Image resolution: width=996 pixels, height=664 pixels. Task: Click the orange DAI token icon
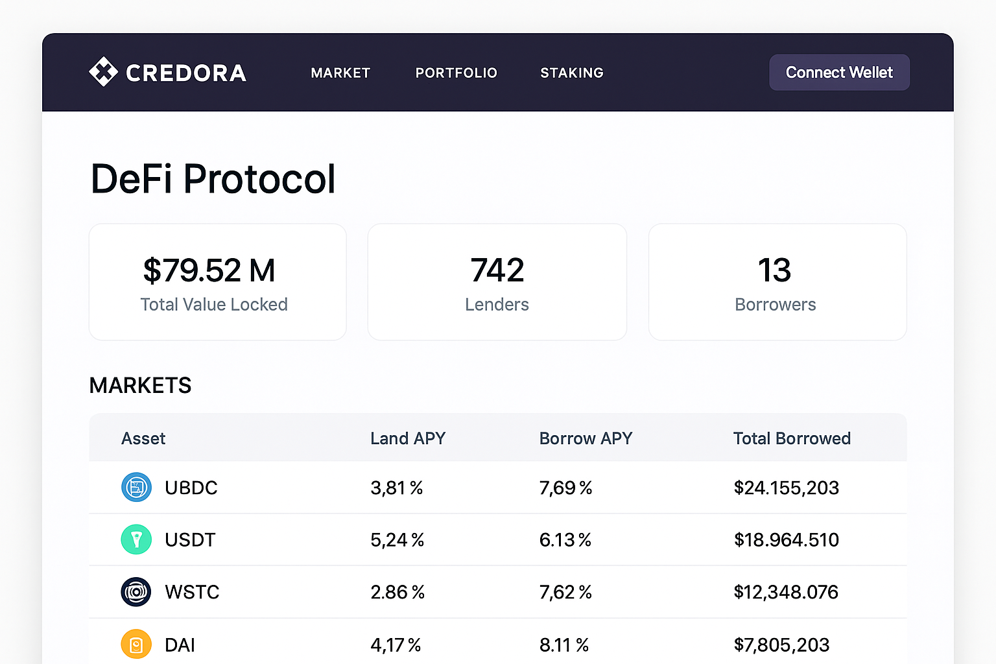136,644
